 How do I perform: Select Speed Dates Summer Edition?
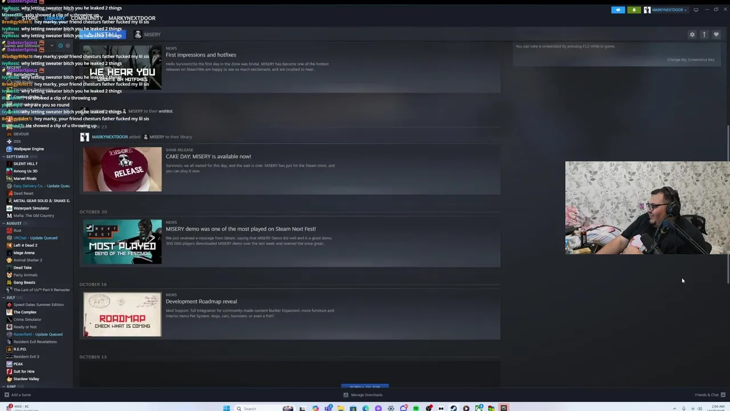coord(38,305)
